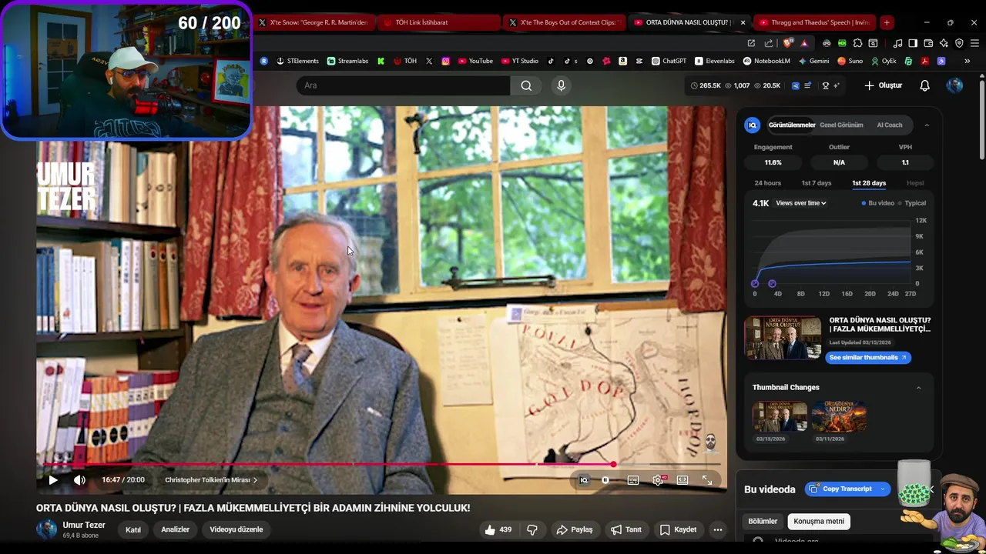Switch to 'TÖH Link İstihbarat' tab

click(x=438, y=22)
